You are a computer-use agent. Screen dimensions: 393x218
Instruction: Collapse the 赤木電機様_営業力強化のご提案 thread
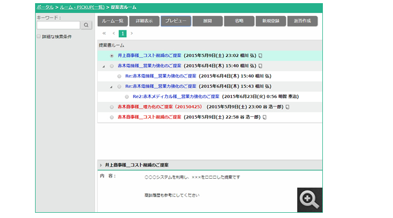(104, 67)
